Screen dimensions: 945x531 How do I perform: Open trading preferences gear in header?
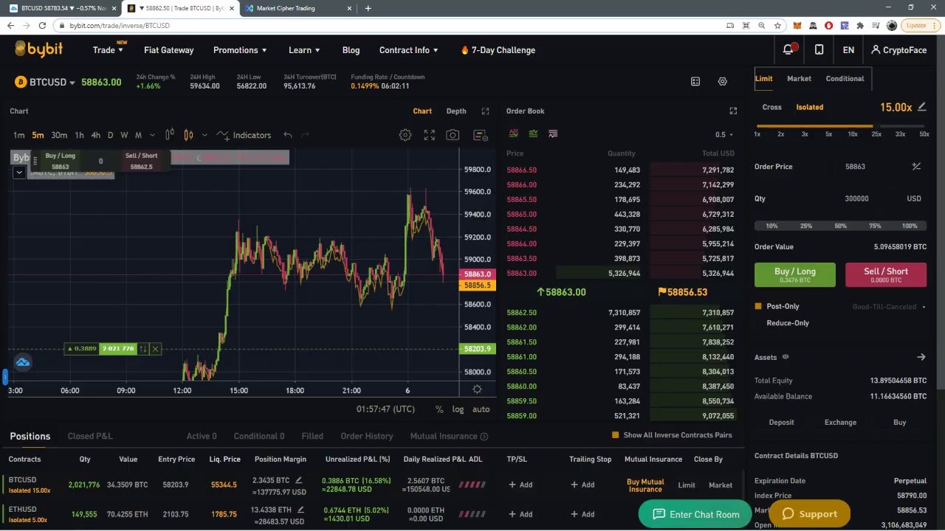pos(723,81)
